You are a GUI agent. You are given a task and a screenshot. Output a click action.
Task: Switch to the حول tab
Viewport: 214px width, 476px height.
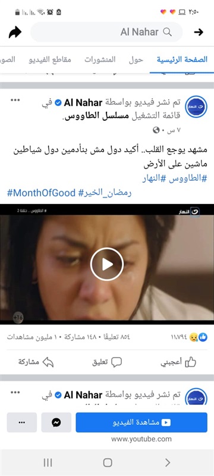click(136, 59)
